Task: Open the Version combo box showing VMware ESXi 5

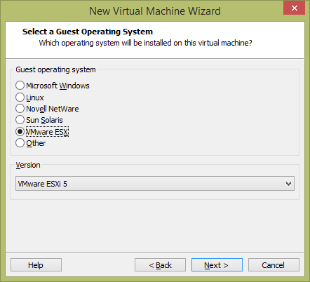Action: [155, 184]
